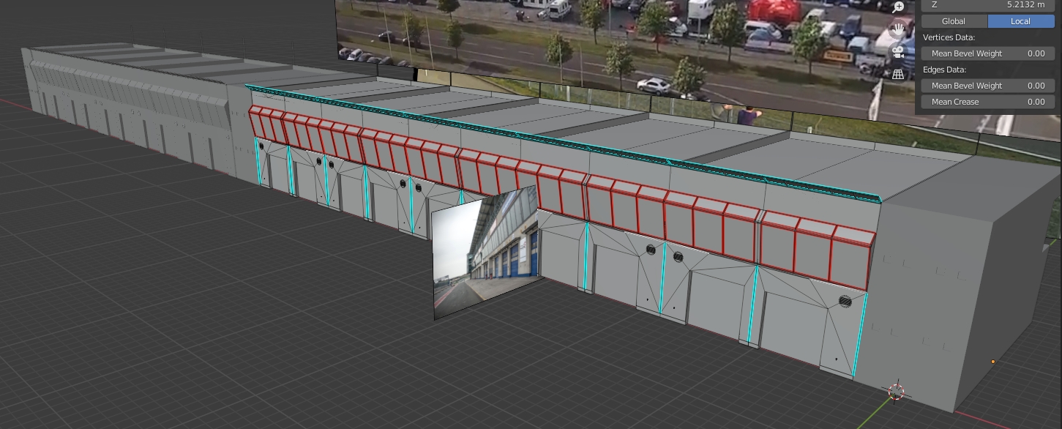This screenshot has height=429, width=1062.
Task: Click the round striped vent near the building's right end
Action: tap(845, 301)
